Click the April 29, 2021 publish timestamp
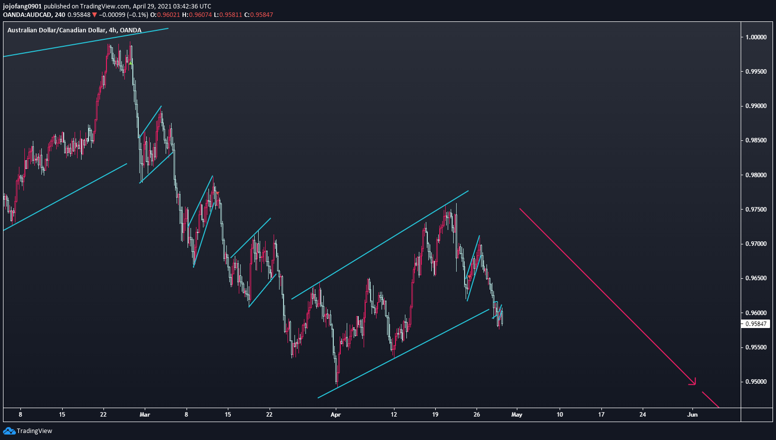 [x=172, y=6]
